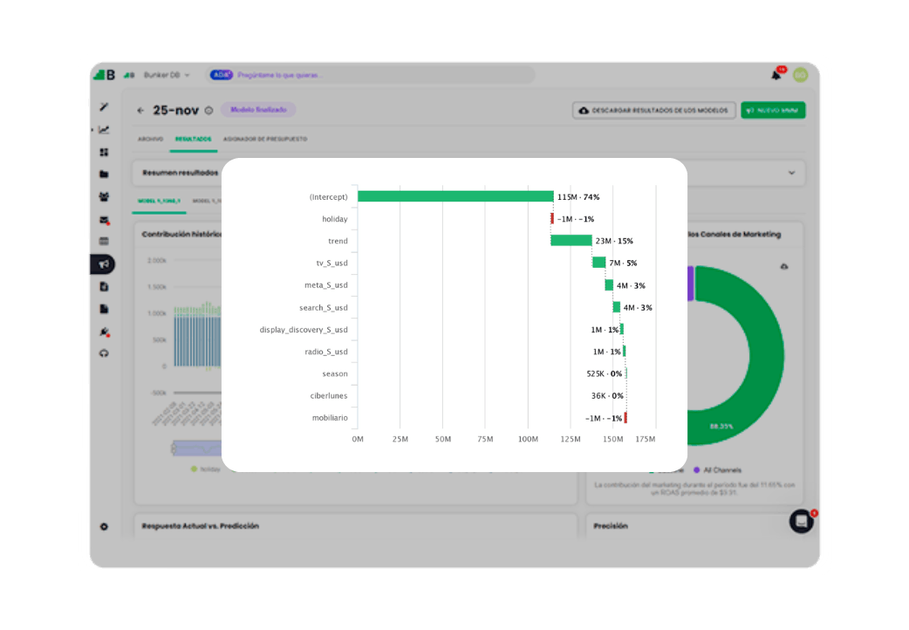The image size is (909, 630).
Task: Switch to the ARCHIVO tab
Action: (x=150, y=140)
